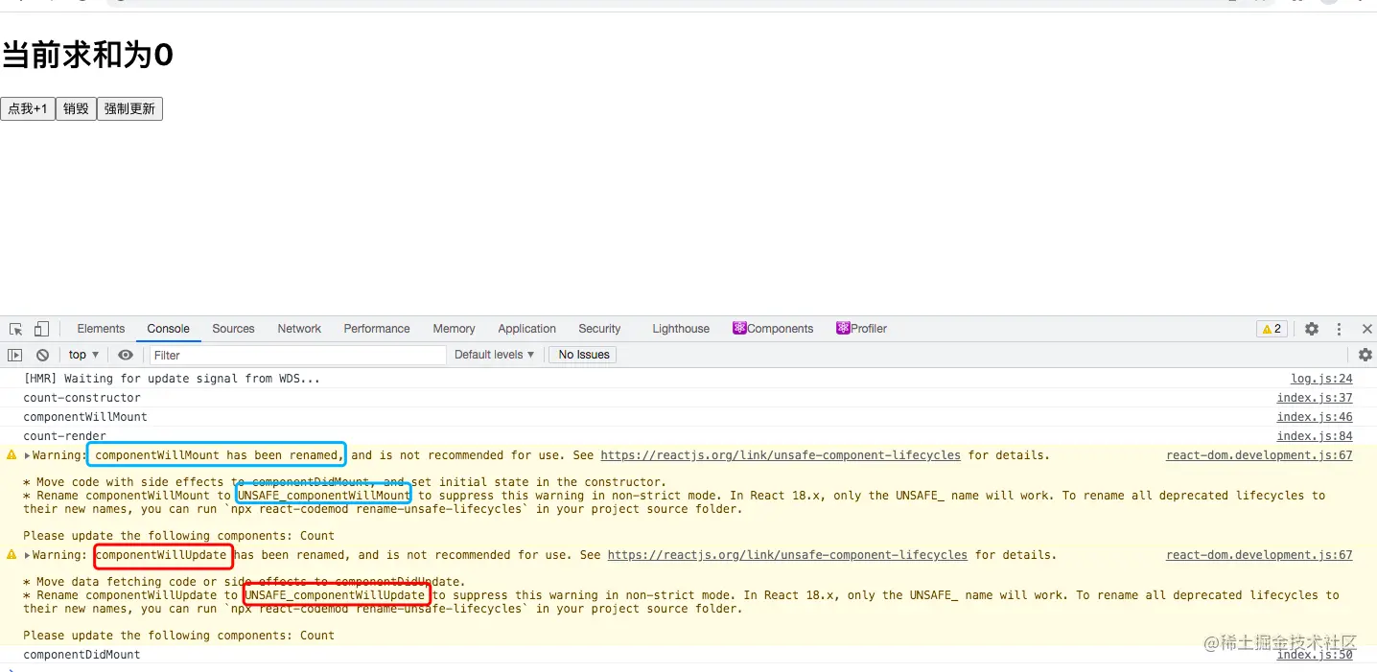This screenshot has width=1377, height=672.
Task: Open react-dom.development.js:67 link on componentWillUpdate warning
Action: coord(1259,555)
